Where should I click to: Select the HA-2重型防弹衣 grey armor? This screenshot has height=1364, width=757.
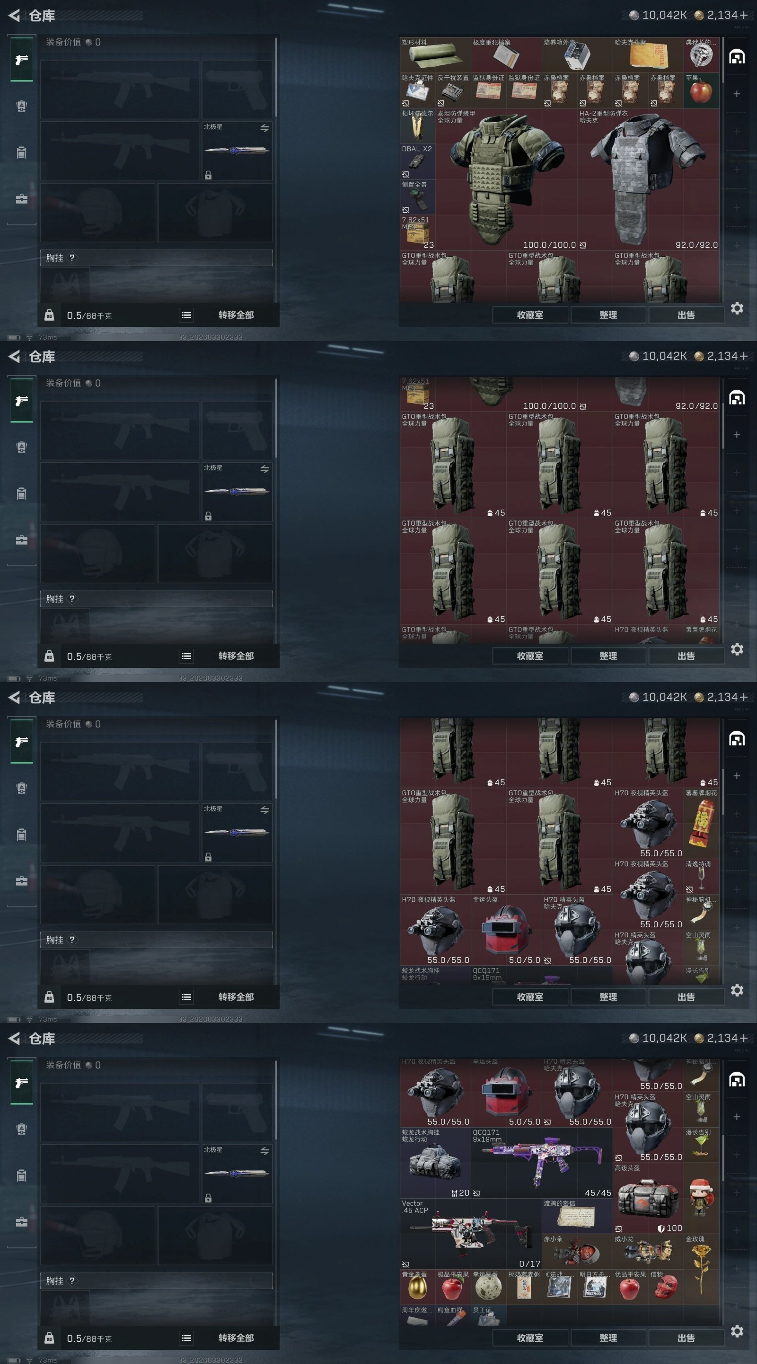pos(648,179)
